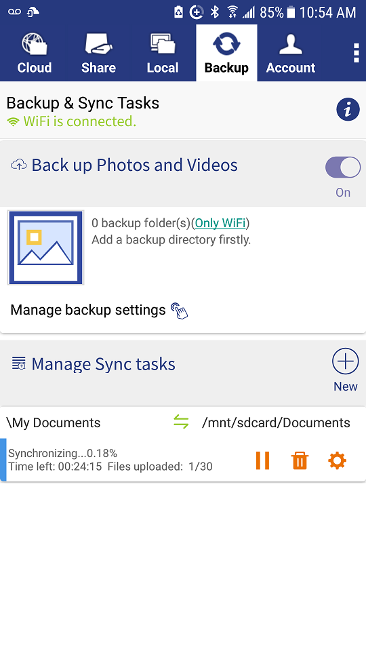Pause the My Documents synchronization
Image resolution: width=366 pixels, height=651 pixels.
pos(263,460)
